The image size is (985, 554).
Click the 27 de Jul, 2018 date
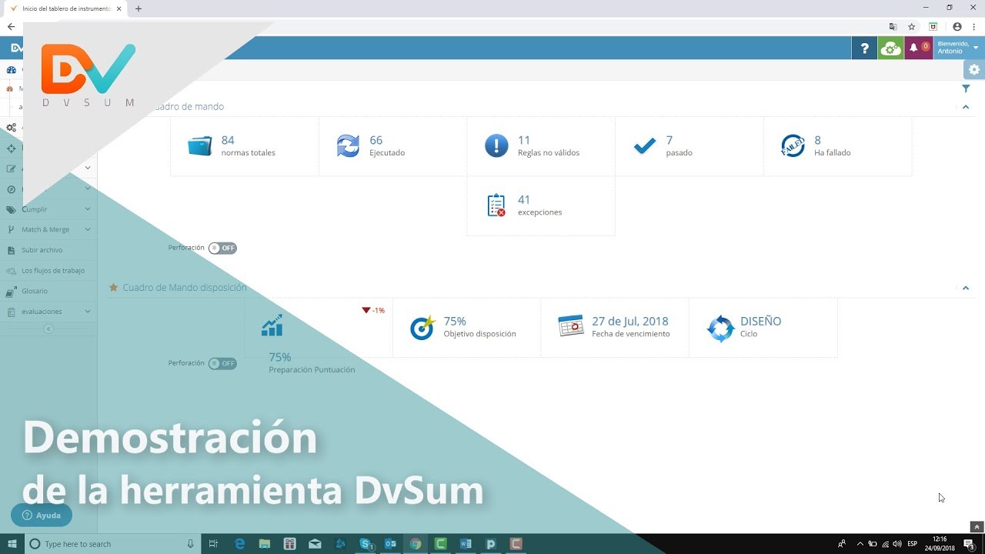point(630,322)
